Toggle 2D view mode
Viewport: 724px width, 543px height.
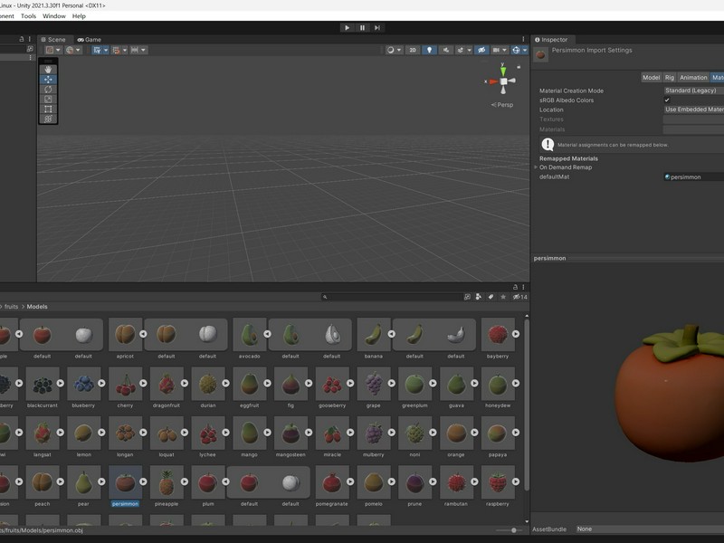413,50
